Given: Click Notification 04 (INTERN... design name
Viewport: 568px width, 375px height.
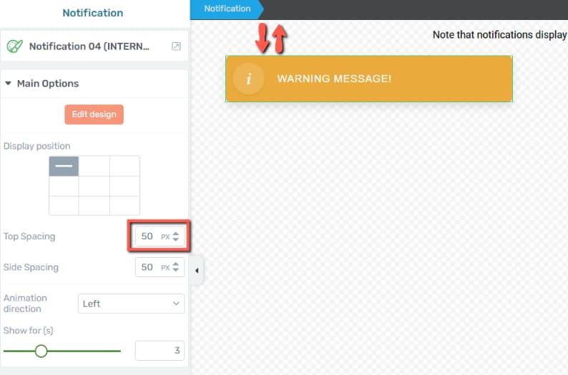Looking at the screenshot, I should 89,46.
